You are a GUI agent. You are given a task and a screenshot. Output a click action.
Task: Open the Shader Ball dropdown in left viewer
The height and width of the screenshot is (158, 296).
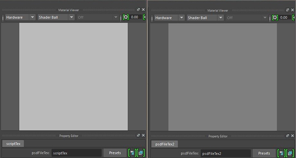(71, 17)
